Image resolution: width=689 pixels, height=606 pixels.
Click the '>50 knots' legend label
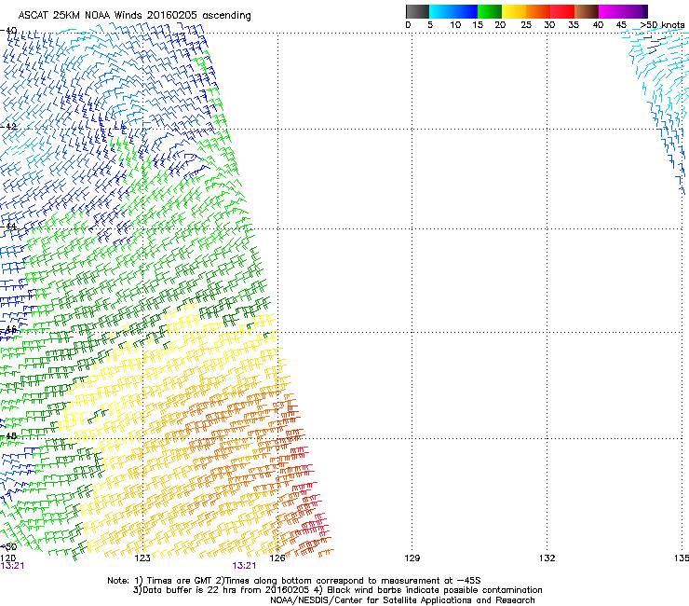662,24
